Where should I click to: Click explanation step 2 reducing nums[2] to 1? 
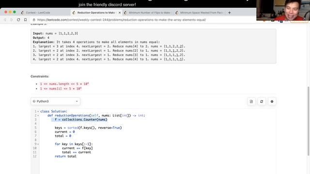[x=109, y=51]
